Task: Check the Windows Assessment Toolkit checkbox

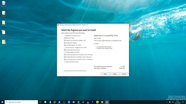Action: [65, 52]
